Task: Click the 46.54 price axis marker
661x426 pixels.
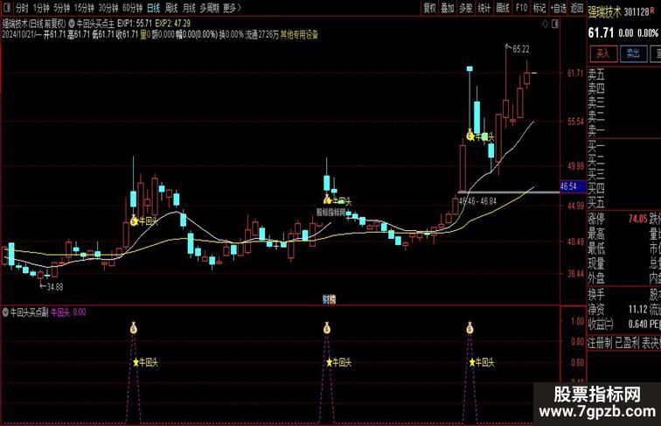Action: [x=573, y=186]
